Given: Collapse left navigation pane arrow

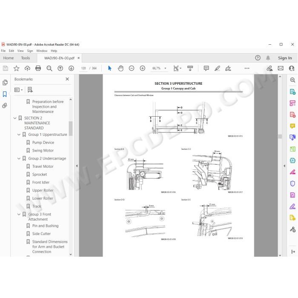Looking at the screenshot, I should pyautogui.click(x=77, y=166).
